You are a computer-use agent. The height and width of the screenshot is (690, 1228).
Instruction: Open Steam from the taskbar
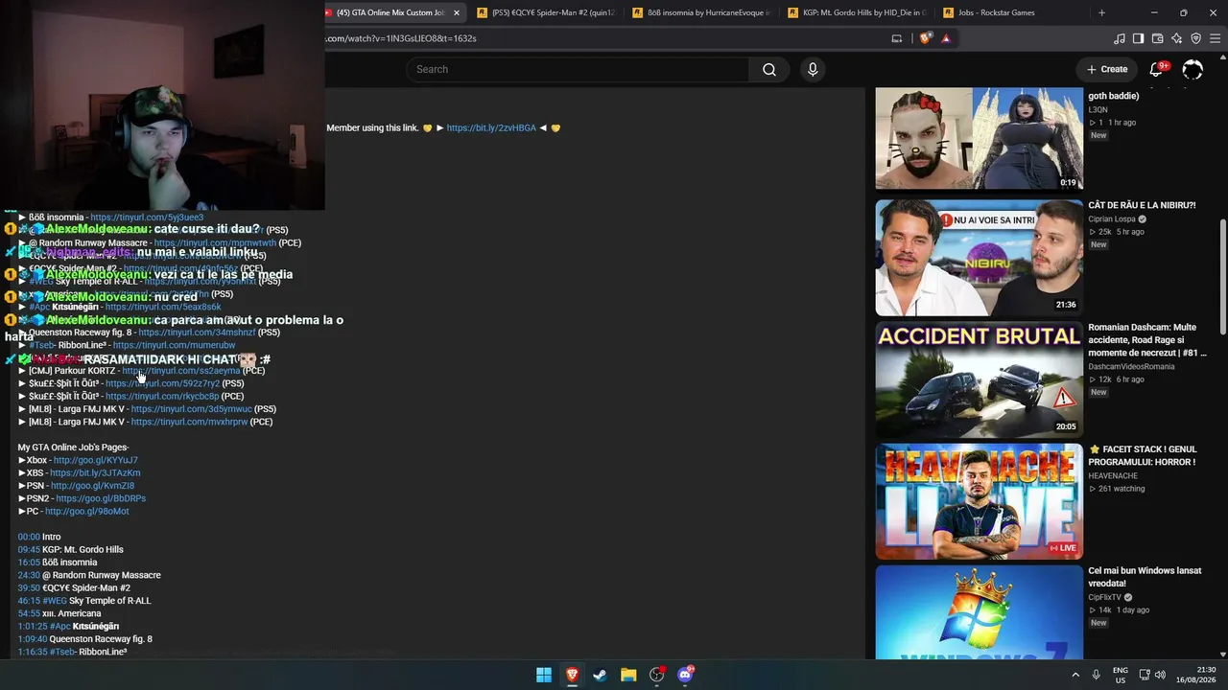click(600, 675)
